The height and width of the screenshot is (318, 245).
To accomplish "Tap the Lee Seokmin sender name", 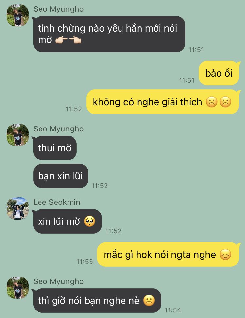I will tap(57, 202).
